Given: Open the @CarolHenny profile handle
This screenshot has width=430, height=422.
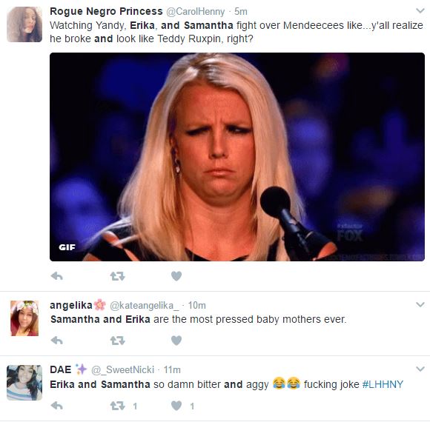Looking at the screenshot, I should [x=196, y=12].
